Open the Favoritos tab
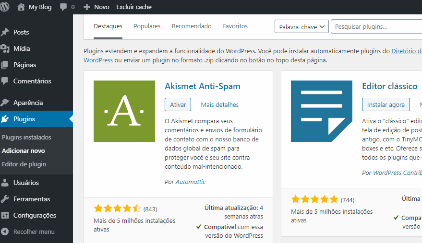The width and height of the screenshot is (422, 243). pos(235,26)
